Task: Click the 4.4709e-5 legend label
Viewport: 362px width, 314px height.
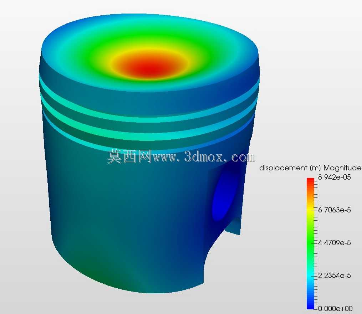Action: [334, 243]
